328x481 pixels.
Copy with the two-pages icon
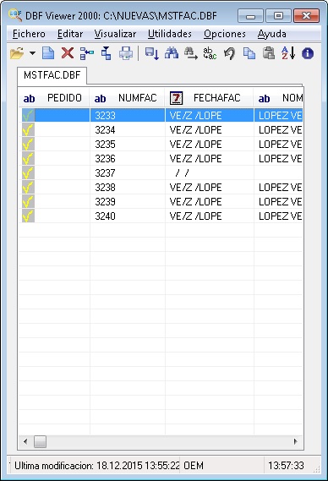(x=249, y=53)
